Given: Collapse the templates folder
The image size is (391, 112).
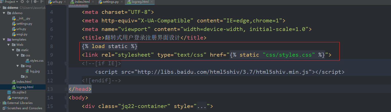Looking at the screenshot, I should click(x=4, y=40).
